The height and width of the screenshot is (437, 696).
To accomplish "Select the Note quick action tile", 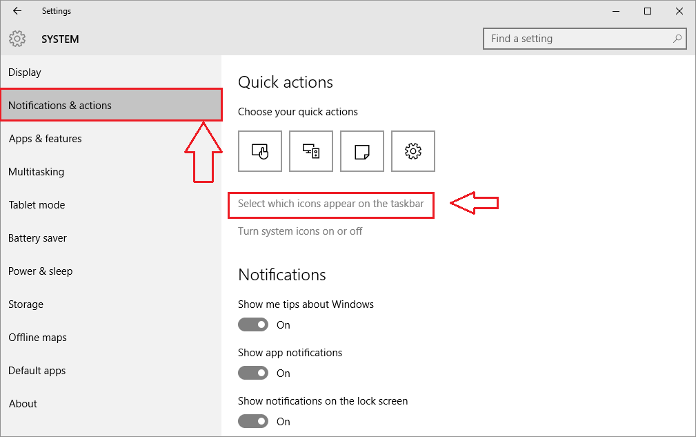I will coord(362,151).
